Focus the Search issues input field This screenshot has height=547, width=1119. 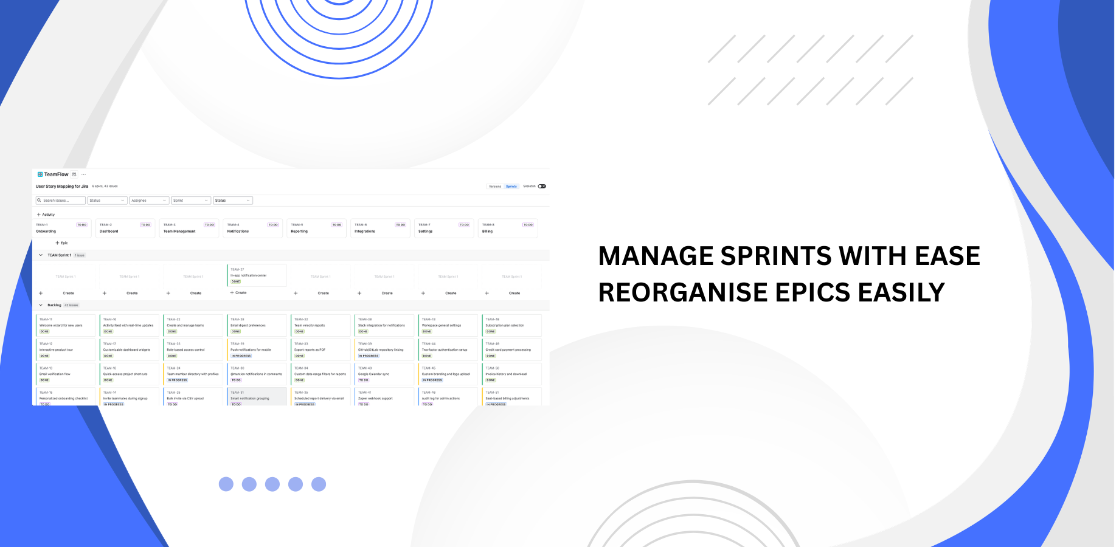click(x=60, y=201)
